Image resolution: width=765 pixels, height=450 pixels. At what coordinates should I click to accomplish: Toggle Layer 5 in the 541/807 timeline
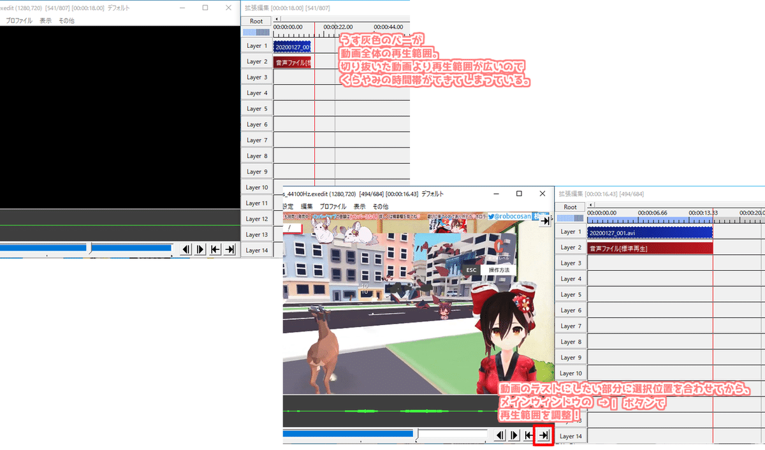(x=256, y=109)
